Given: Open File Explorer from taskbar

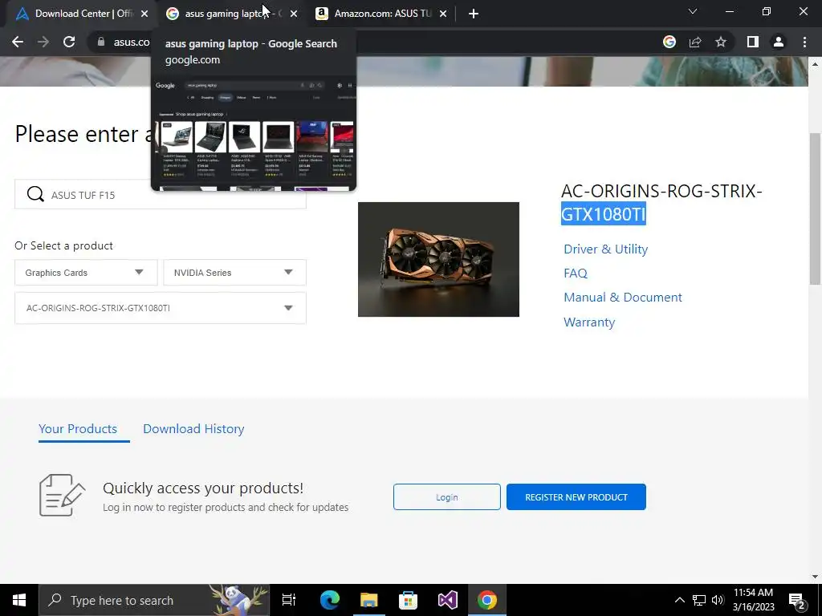Looking at the screenshot, I should pos(369,600).
